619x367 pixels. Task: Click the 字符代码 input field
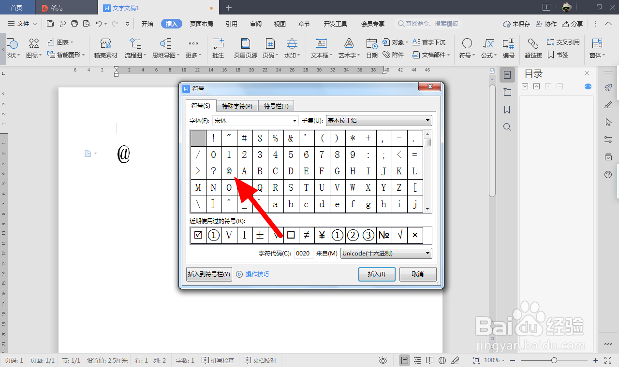(303, 253)
